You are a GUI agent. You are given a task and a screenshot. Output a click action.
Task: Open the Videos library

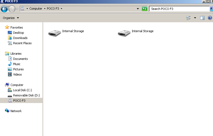[18, 74]
